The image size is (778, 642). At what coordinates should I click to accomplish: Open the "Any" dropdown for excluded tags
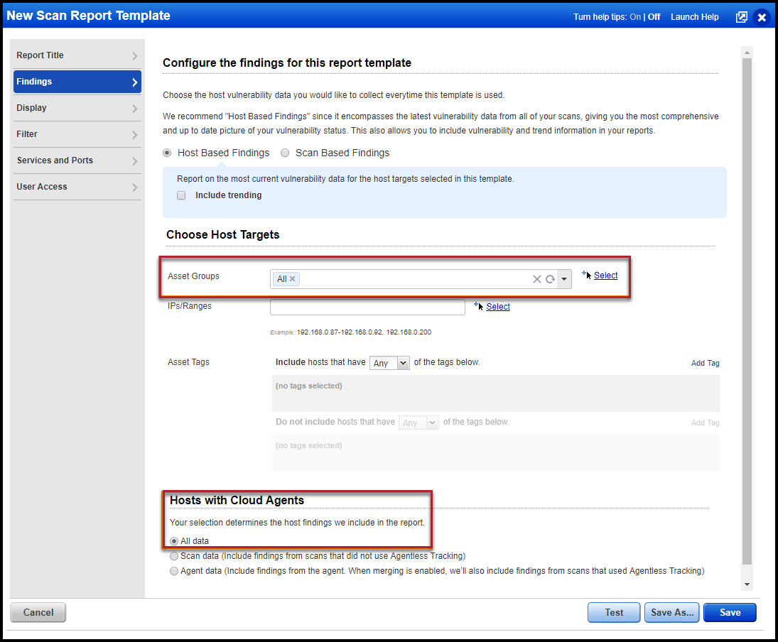coord(418,422)
